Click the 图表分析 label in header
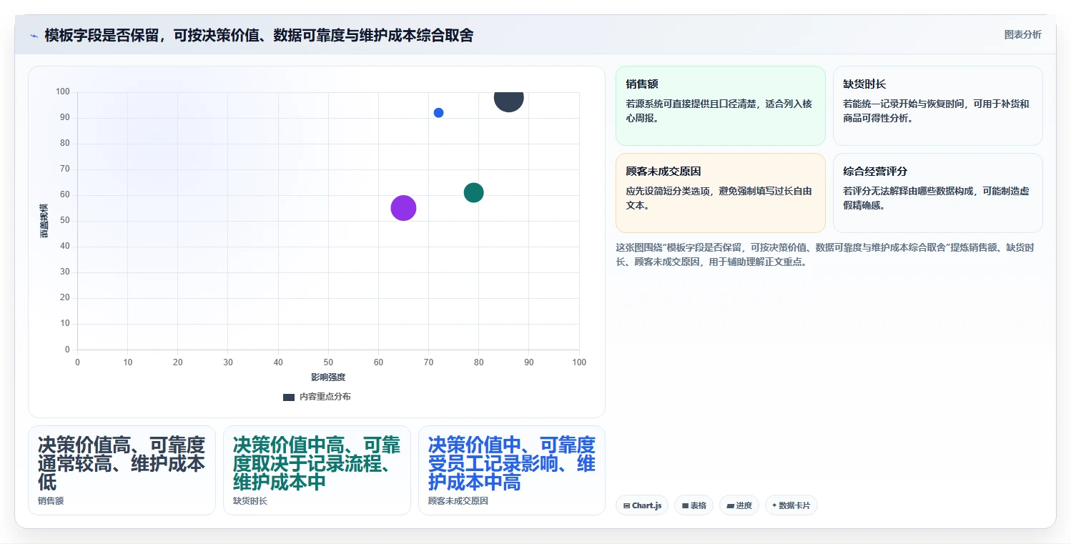This screenshot has height=544, width=1071. (x=1022, y=34)
